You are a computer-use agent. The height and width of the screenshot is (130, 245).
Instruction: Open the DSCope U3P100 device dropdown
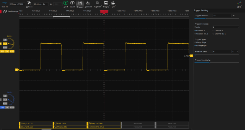pyautogui.click(x=17, y=4)
